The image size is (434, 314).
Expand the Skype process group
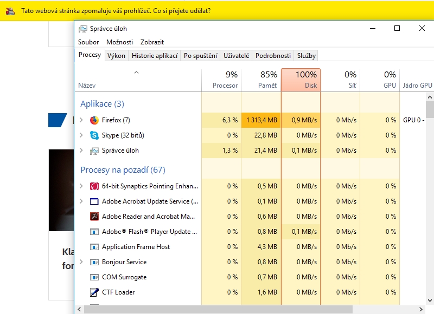coord(81,135)
